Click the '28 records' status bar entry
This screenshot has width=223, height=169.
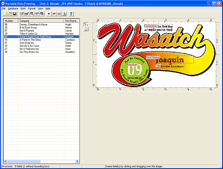(7, 166)
